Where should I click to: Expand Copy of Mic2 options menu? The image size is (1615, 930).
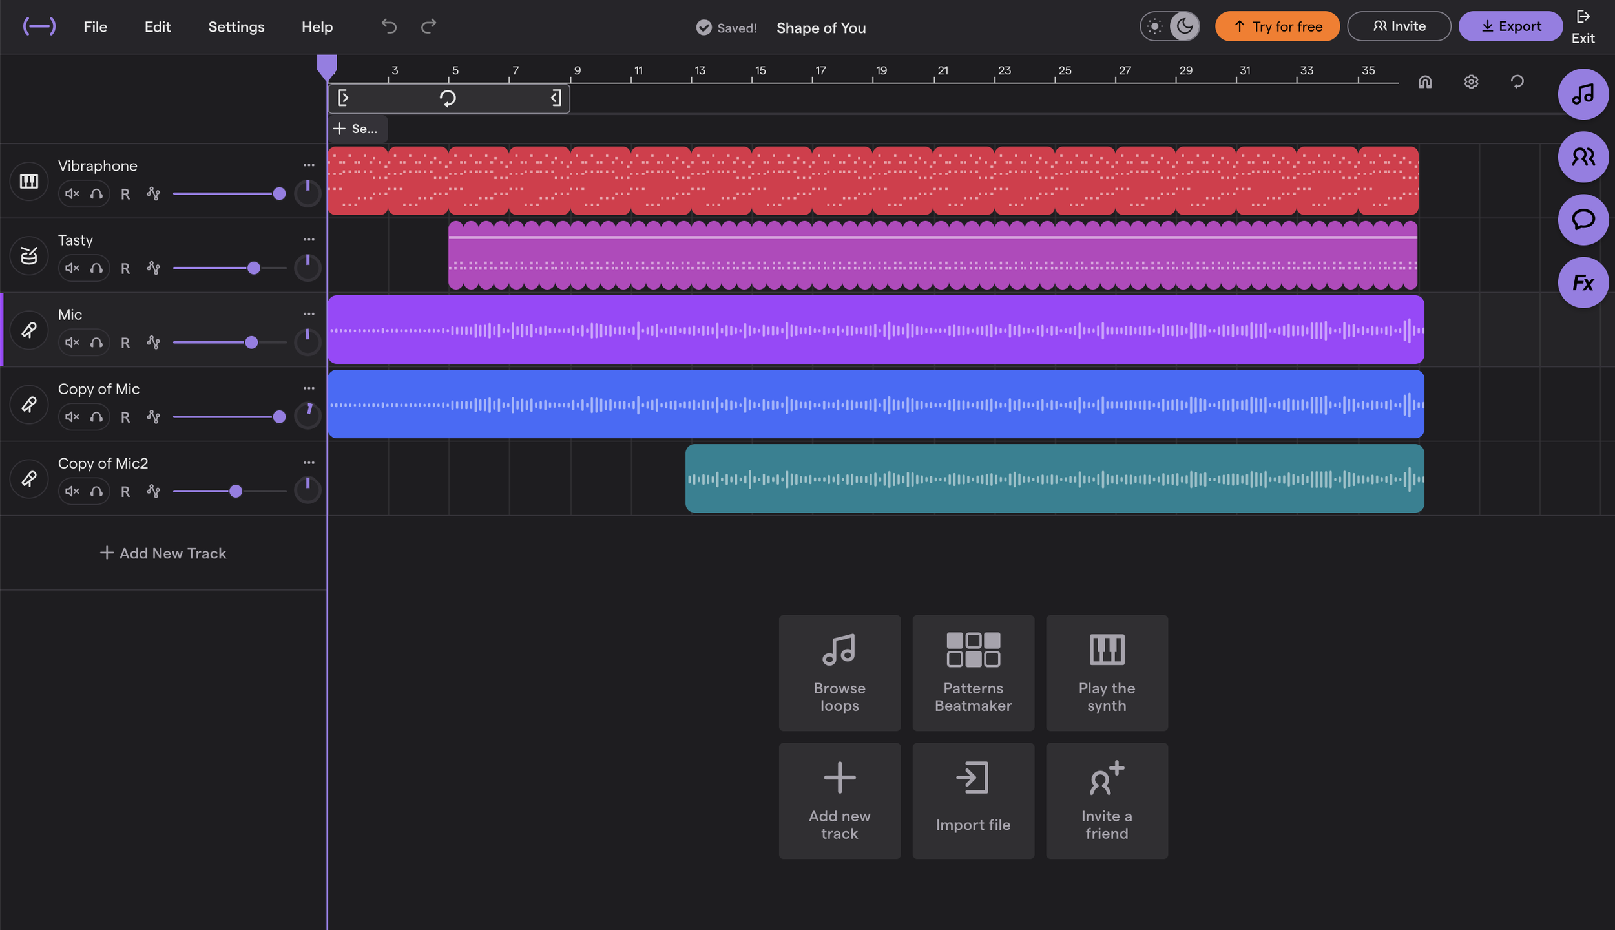(309, 463)
